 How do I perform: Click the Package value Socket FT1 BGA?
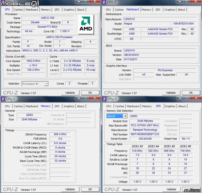point(48,27)
